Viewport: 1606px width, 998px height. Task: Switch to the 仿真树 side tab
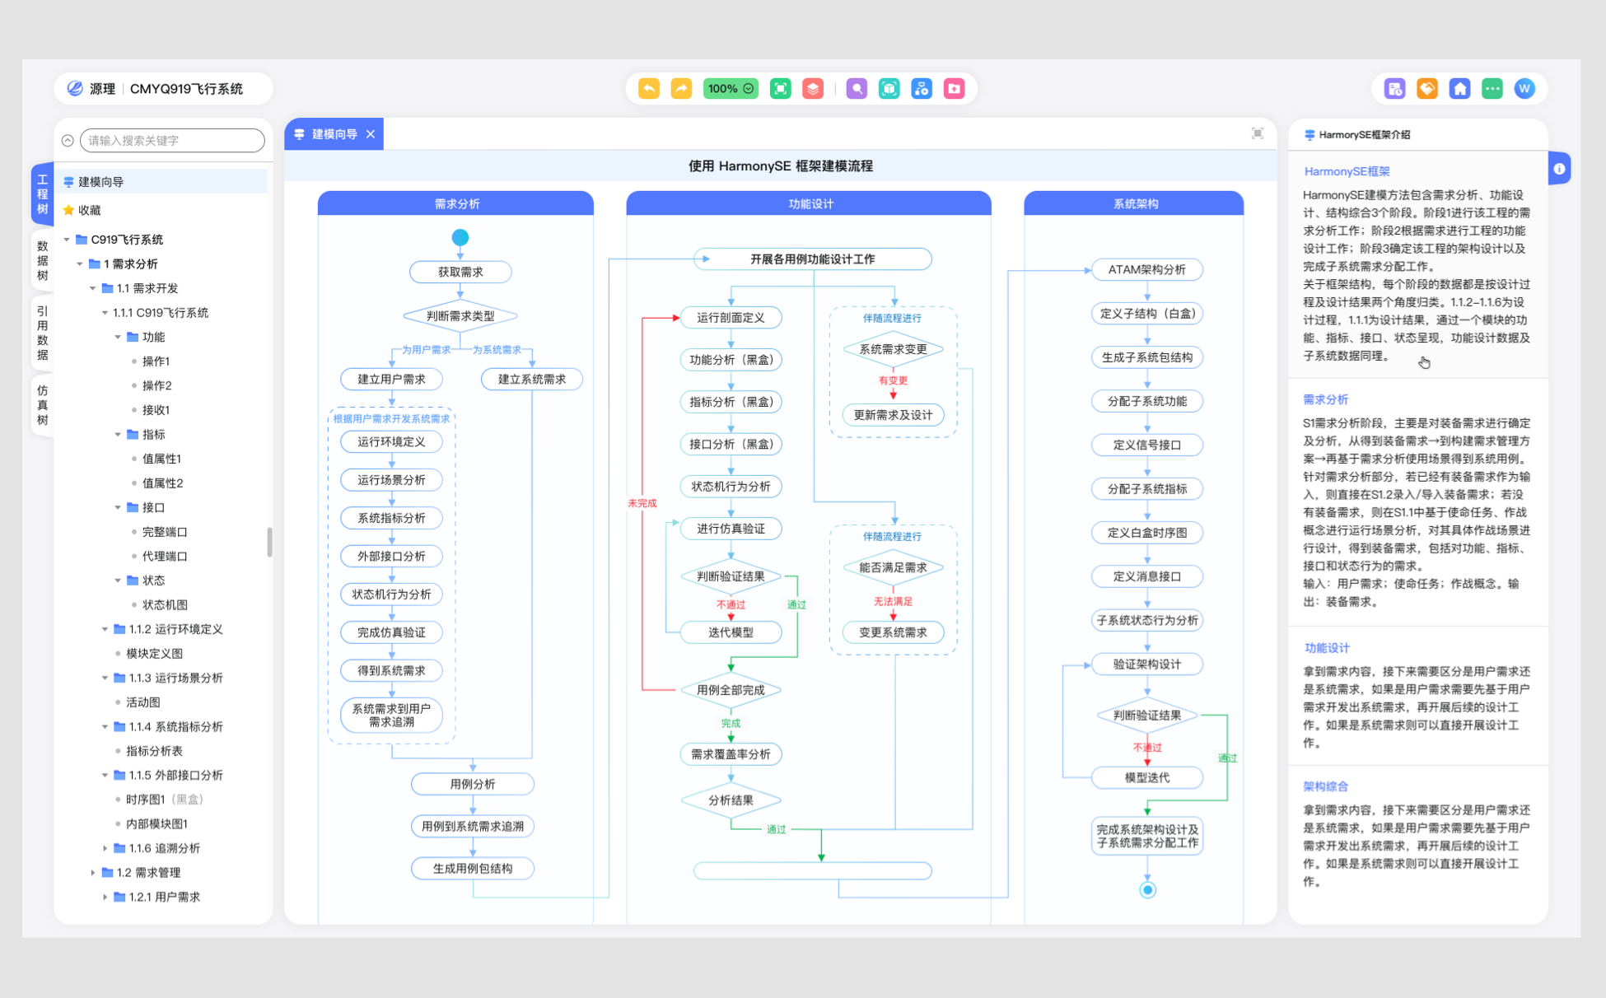pos(42,405)
